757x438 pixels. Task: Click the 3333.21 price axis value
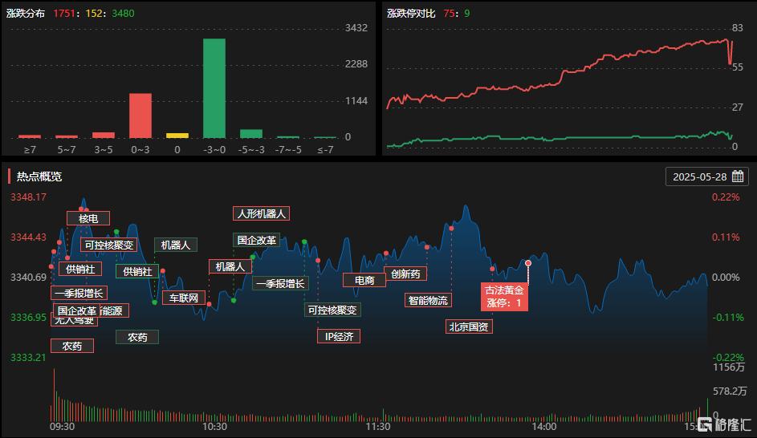[28, 357]
